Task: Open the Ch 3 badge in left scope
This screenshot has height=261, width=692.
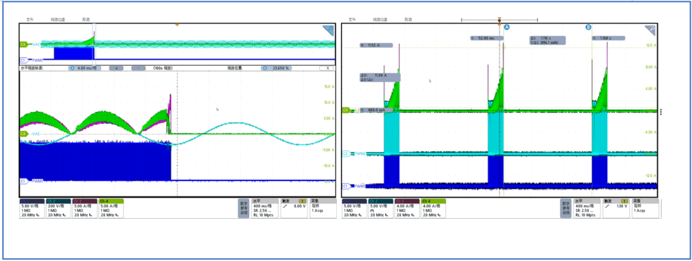Action: click(x=85, y=208)
